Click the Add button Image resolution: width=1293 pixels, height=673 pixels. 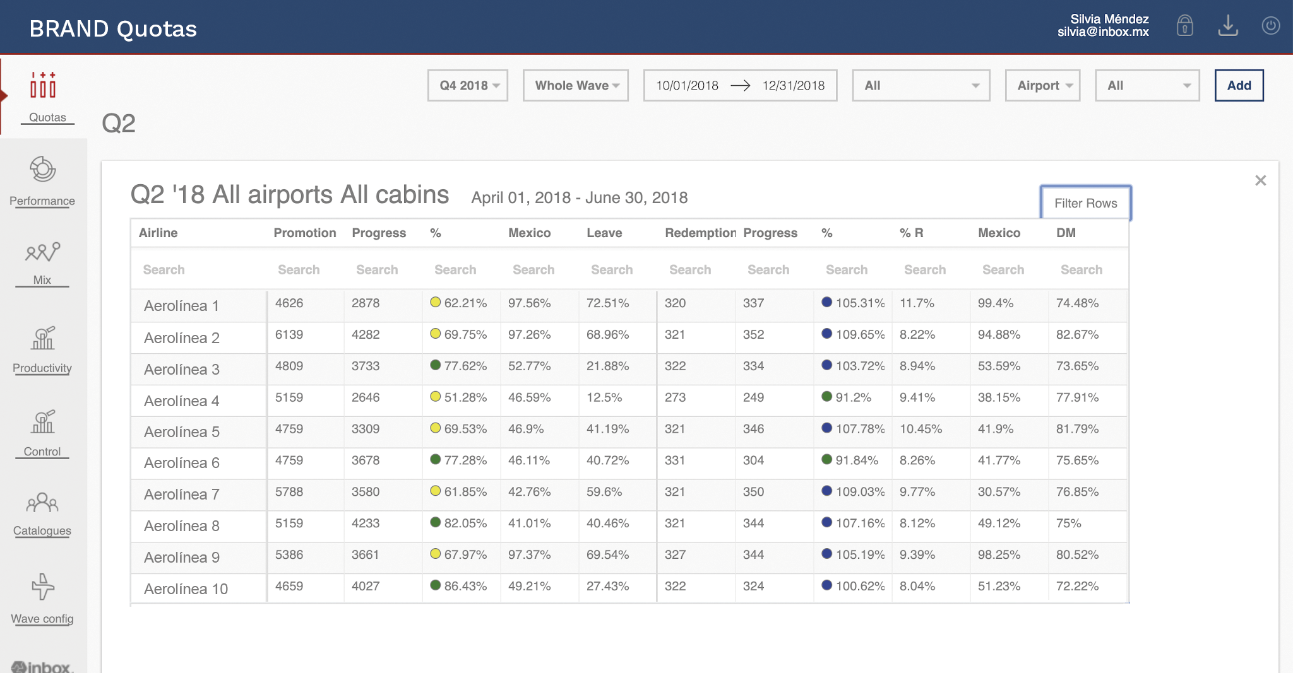tap(1239, 86)
